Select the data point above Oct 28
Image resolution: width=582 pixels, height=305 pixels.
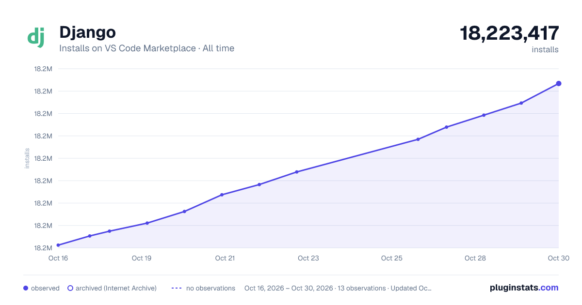pyautogui.click(x=484, y=115)
